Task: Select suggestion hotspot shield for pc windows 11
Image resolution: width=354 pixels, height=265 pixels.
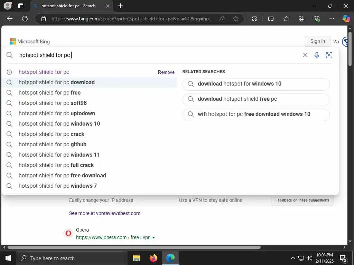Action: [x=90, y=155]
